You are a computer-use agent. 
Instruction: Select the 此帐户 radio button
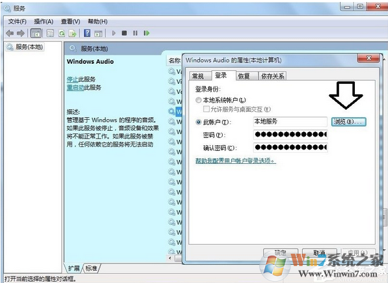pyautogui.click(x=199, y=122)
